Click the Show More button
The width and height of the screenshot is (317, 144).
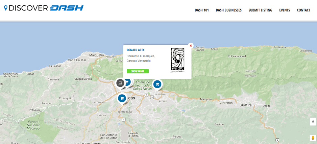138,71
